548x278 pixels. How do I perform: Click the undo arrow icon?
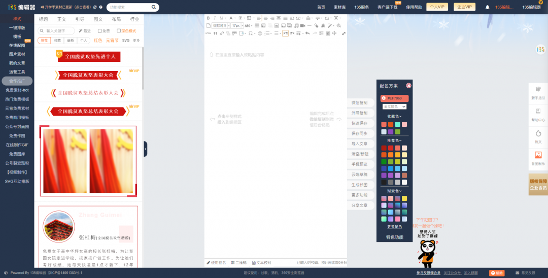pyautogui.click(x=307, y=33)
